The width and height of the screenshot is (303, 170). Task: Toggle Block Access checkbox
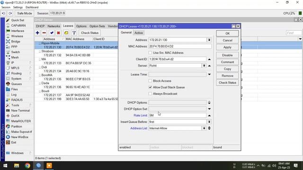coord(150,81)
